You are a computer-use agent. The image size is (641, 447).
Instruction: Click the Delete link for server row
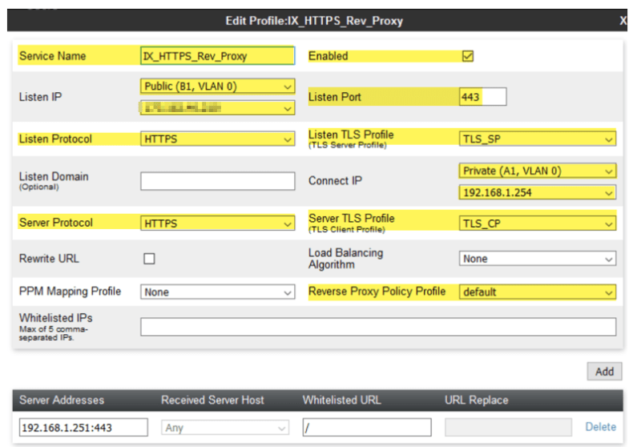pos(600,427)
